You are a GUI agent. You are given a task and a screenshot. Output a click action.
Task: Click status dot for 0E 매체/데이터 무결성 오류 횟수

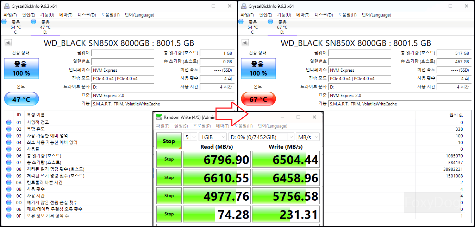point(9,209)
